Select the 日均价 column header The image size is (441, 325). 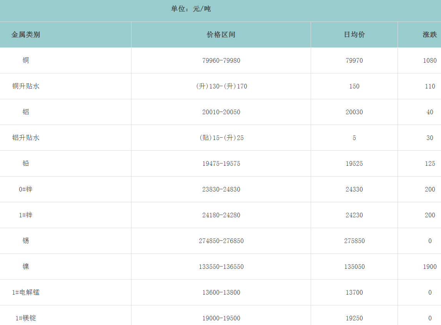pyautogui.click(x=354, y=35)
